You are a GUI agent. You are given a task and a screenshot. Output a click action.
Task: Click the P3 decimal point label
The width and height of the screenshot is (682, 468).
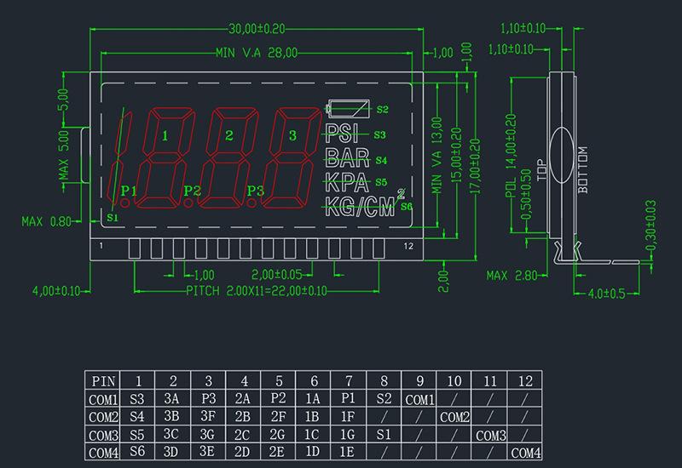tap(257, 191)
